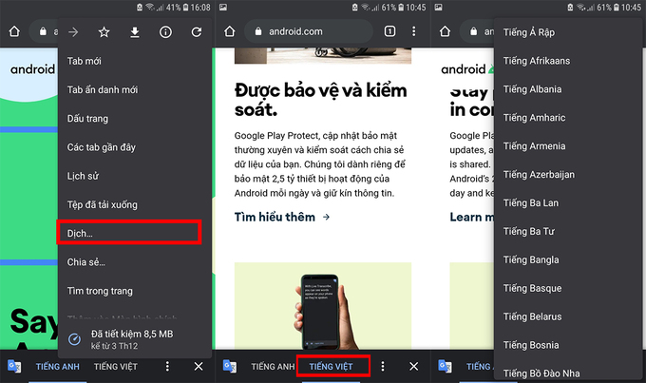646x383 pixels.
Task: Choose Tiếng Ả Rập from language list
Action: tap(567, 32)
